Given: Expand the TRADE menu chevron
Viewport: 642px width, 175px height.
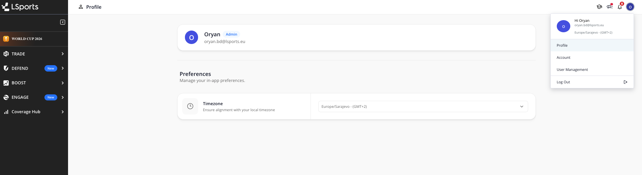Looking at the screenshot, I should [x=63, y=54].
